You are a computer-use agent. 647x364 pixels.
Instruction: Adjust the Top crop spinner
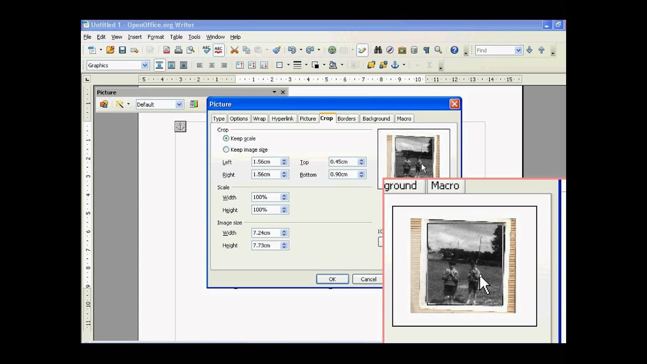pos(361,162)
